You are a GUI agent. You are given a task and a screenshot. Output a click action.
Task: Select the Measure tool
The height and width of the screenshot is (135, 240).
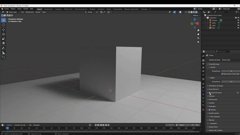coord(3,53)
